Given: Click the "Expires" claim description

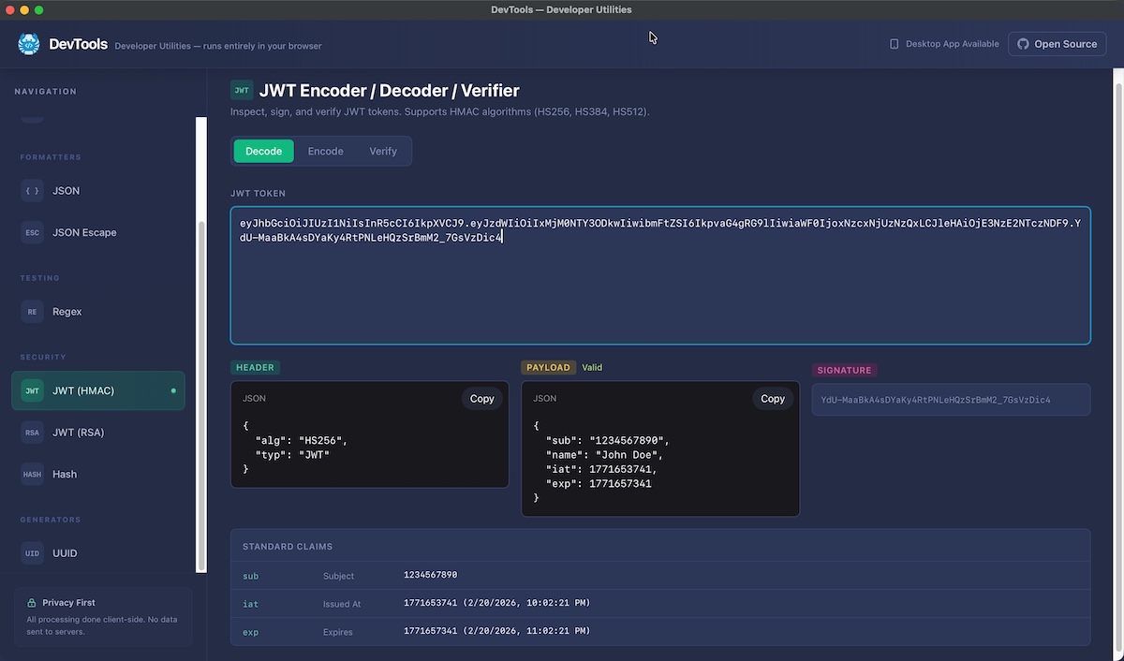Looking at the screenshot, I should click(338, 632).
